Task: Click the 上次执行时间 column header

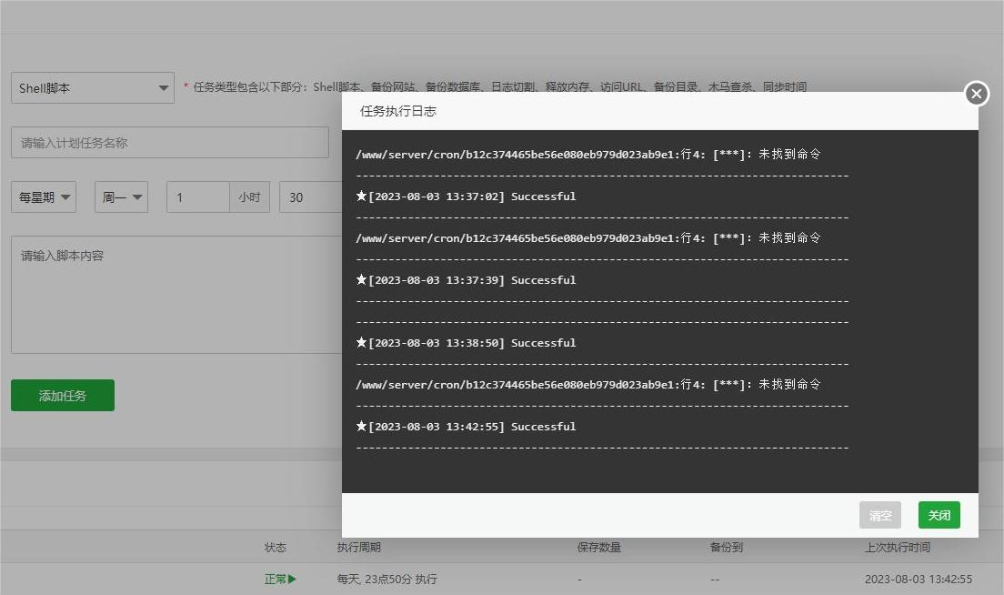Action: point(897,548)
